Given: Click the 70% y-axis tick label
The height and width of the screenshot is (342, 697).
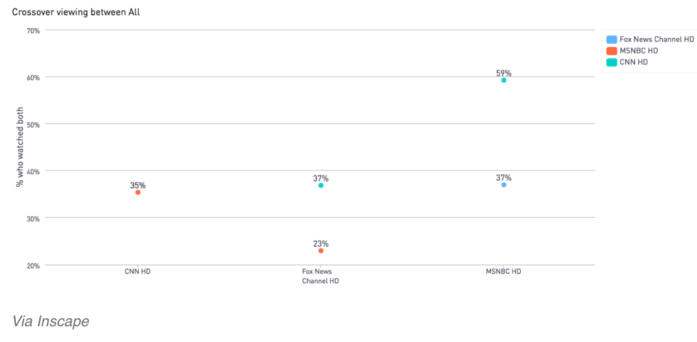Looking at the screenshot, I should coord(34,31).
